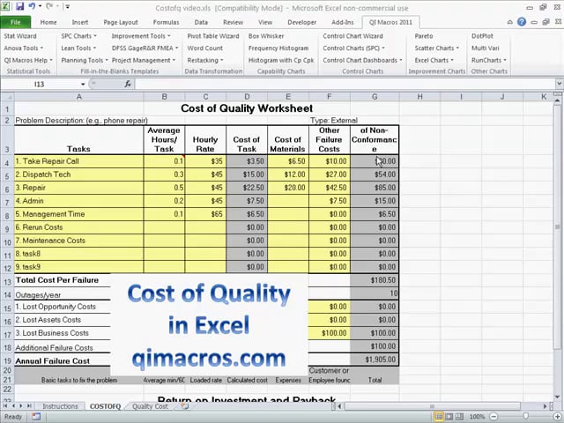Click the Undo icon in title bar
The height and width of the screenshot is (423, 564).
click(x=32, y=6)
